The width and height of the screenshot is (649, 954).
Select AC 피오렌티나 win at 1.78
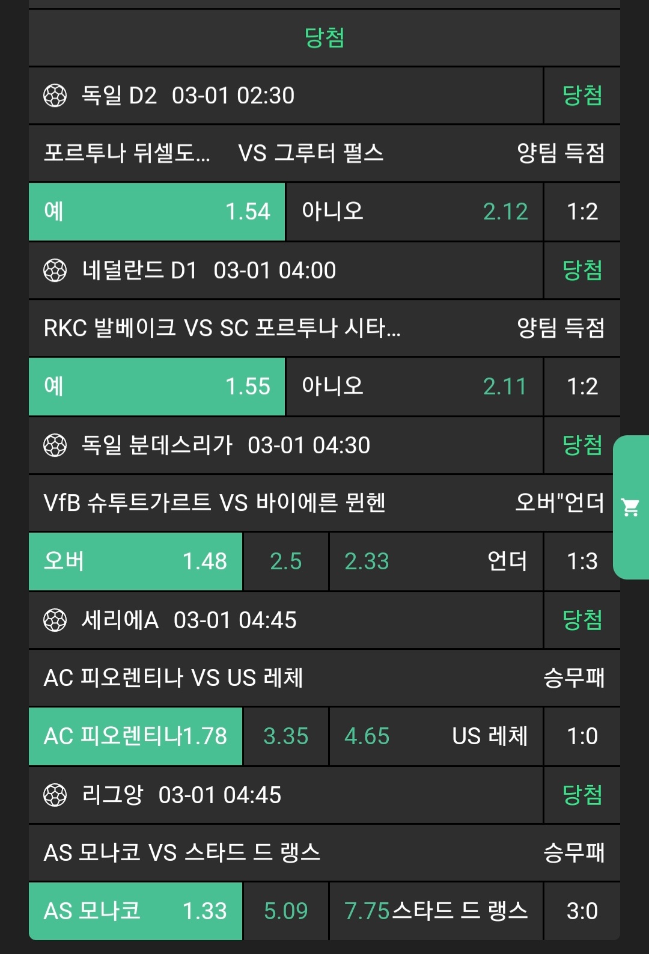[135, 736]
